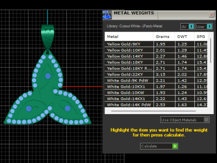Enable Use Object Materials option
217x163 pixels.
185,120
